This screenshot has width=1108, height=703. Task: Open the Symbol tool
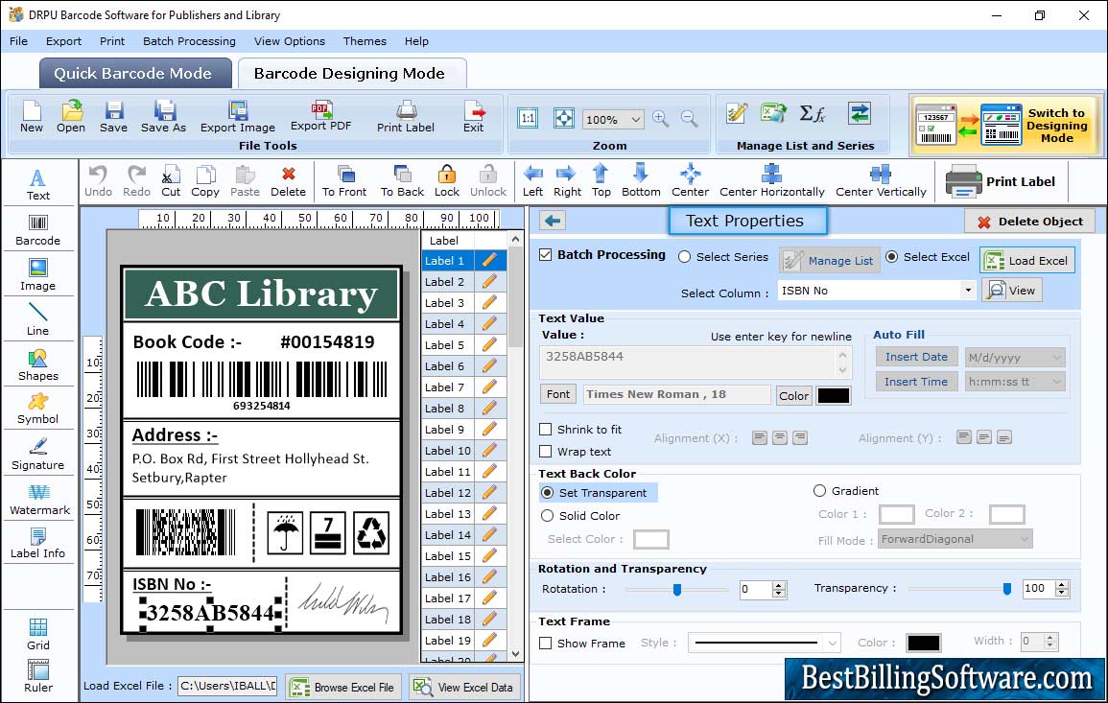(38, 410)
